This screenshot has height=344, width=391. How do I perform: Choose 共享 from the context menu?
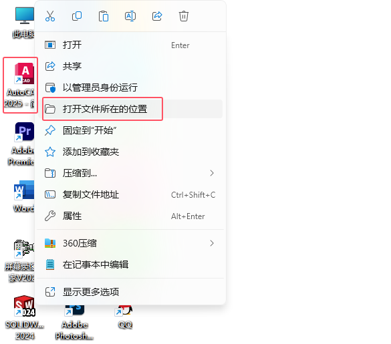click(130, 66)
